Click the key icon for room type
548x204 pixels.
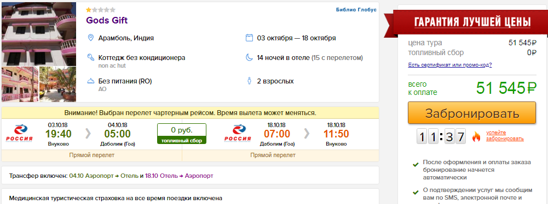pos(90,57)
